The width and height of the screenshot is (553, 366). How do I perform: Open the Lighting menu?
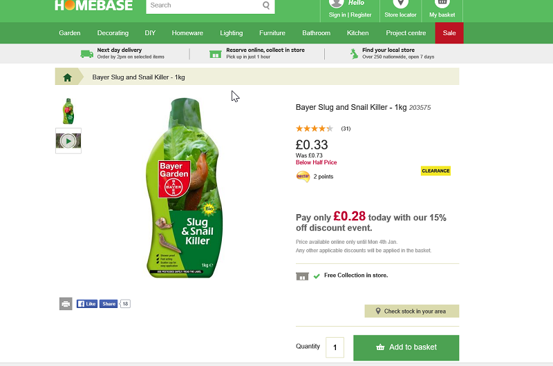coord(232,33)
